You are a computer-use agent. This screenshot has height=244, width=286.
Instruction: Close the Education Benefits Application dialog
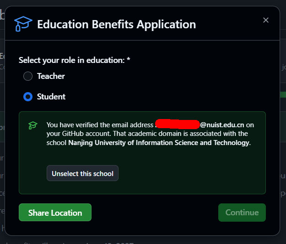pyautogui.click(x=266, y=20)
